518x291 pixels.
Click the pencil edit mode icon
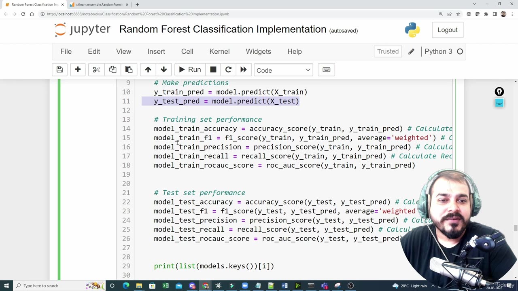coord(411,51)
